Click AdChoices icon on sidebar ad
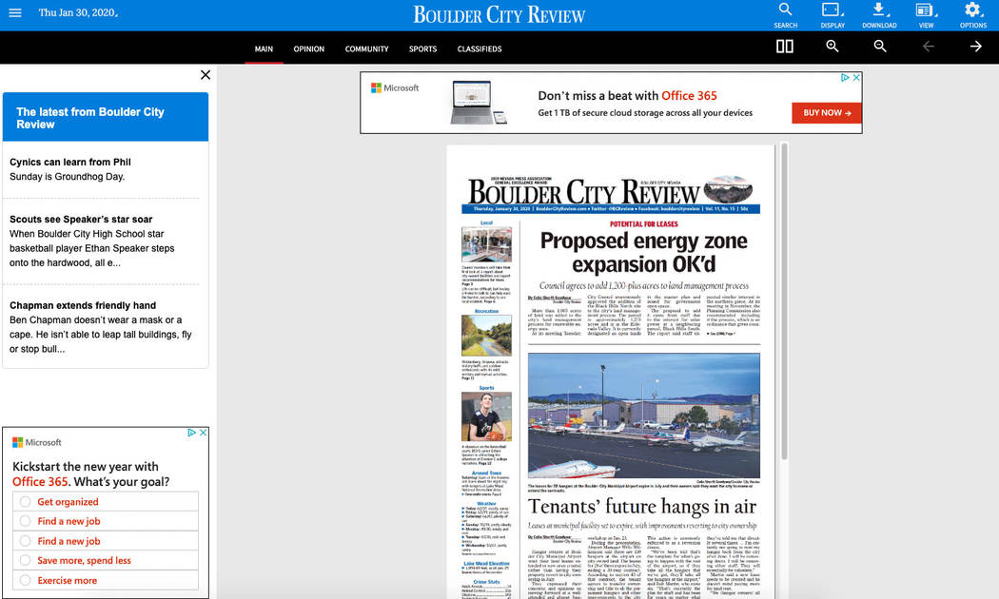The width and height of the screenshot is (999, 599). [192, 433]
